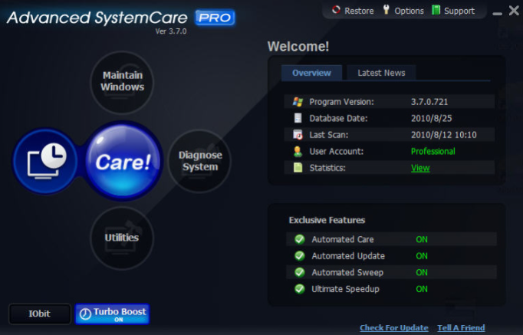Screen dimensions: 523x335
Task: Click the Options wrench icon
Action: point(386,10)
